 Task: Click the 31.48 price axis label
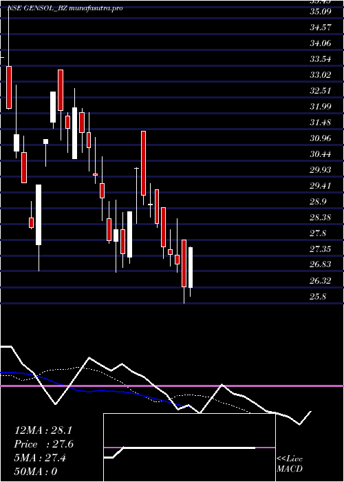coord(321,123)
